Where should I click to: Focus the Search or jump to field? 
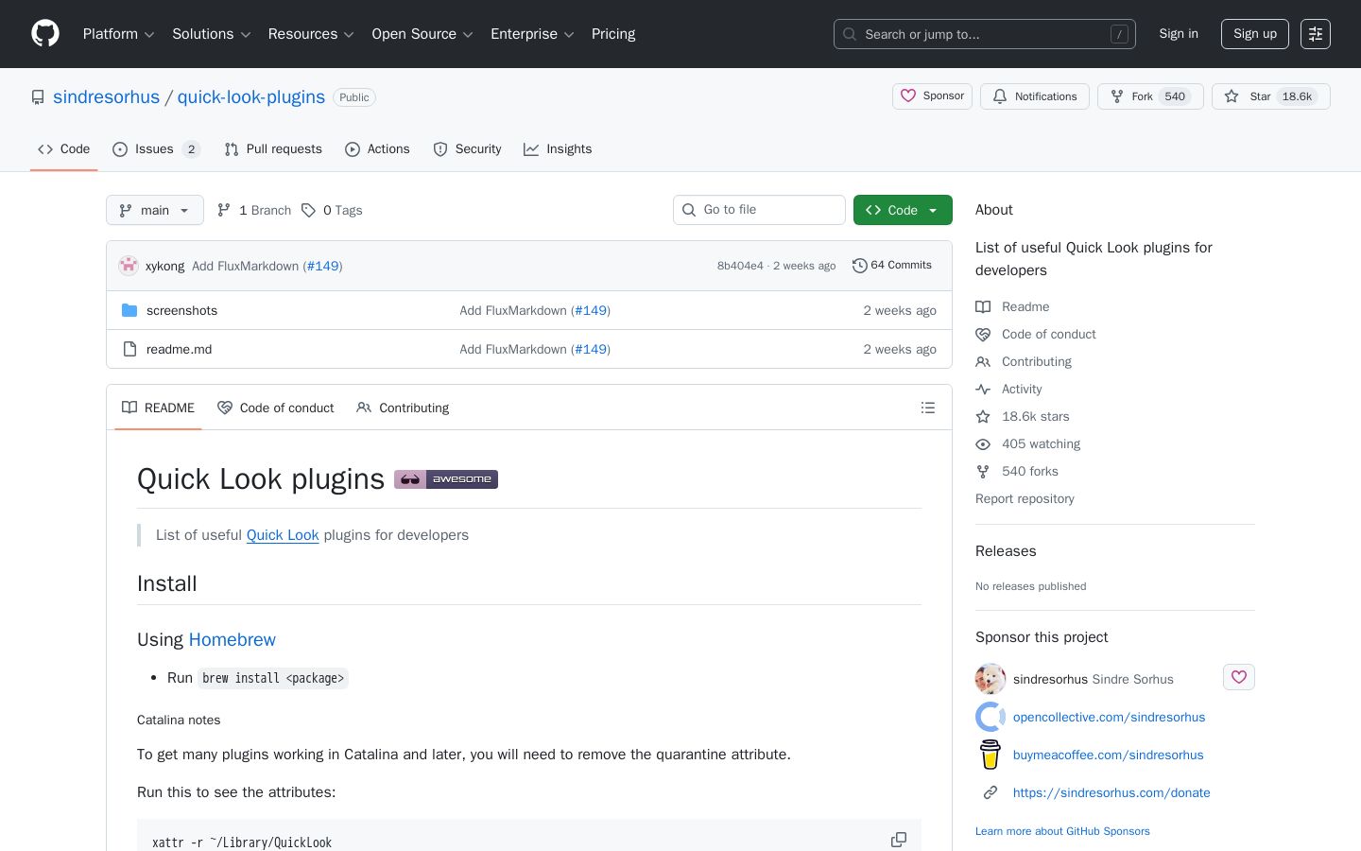pos(985,34)
